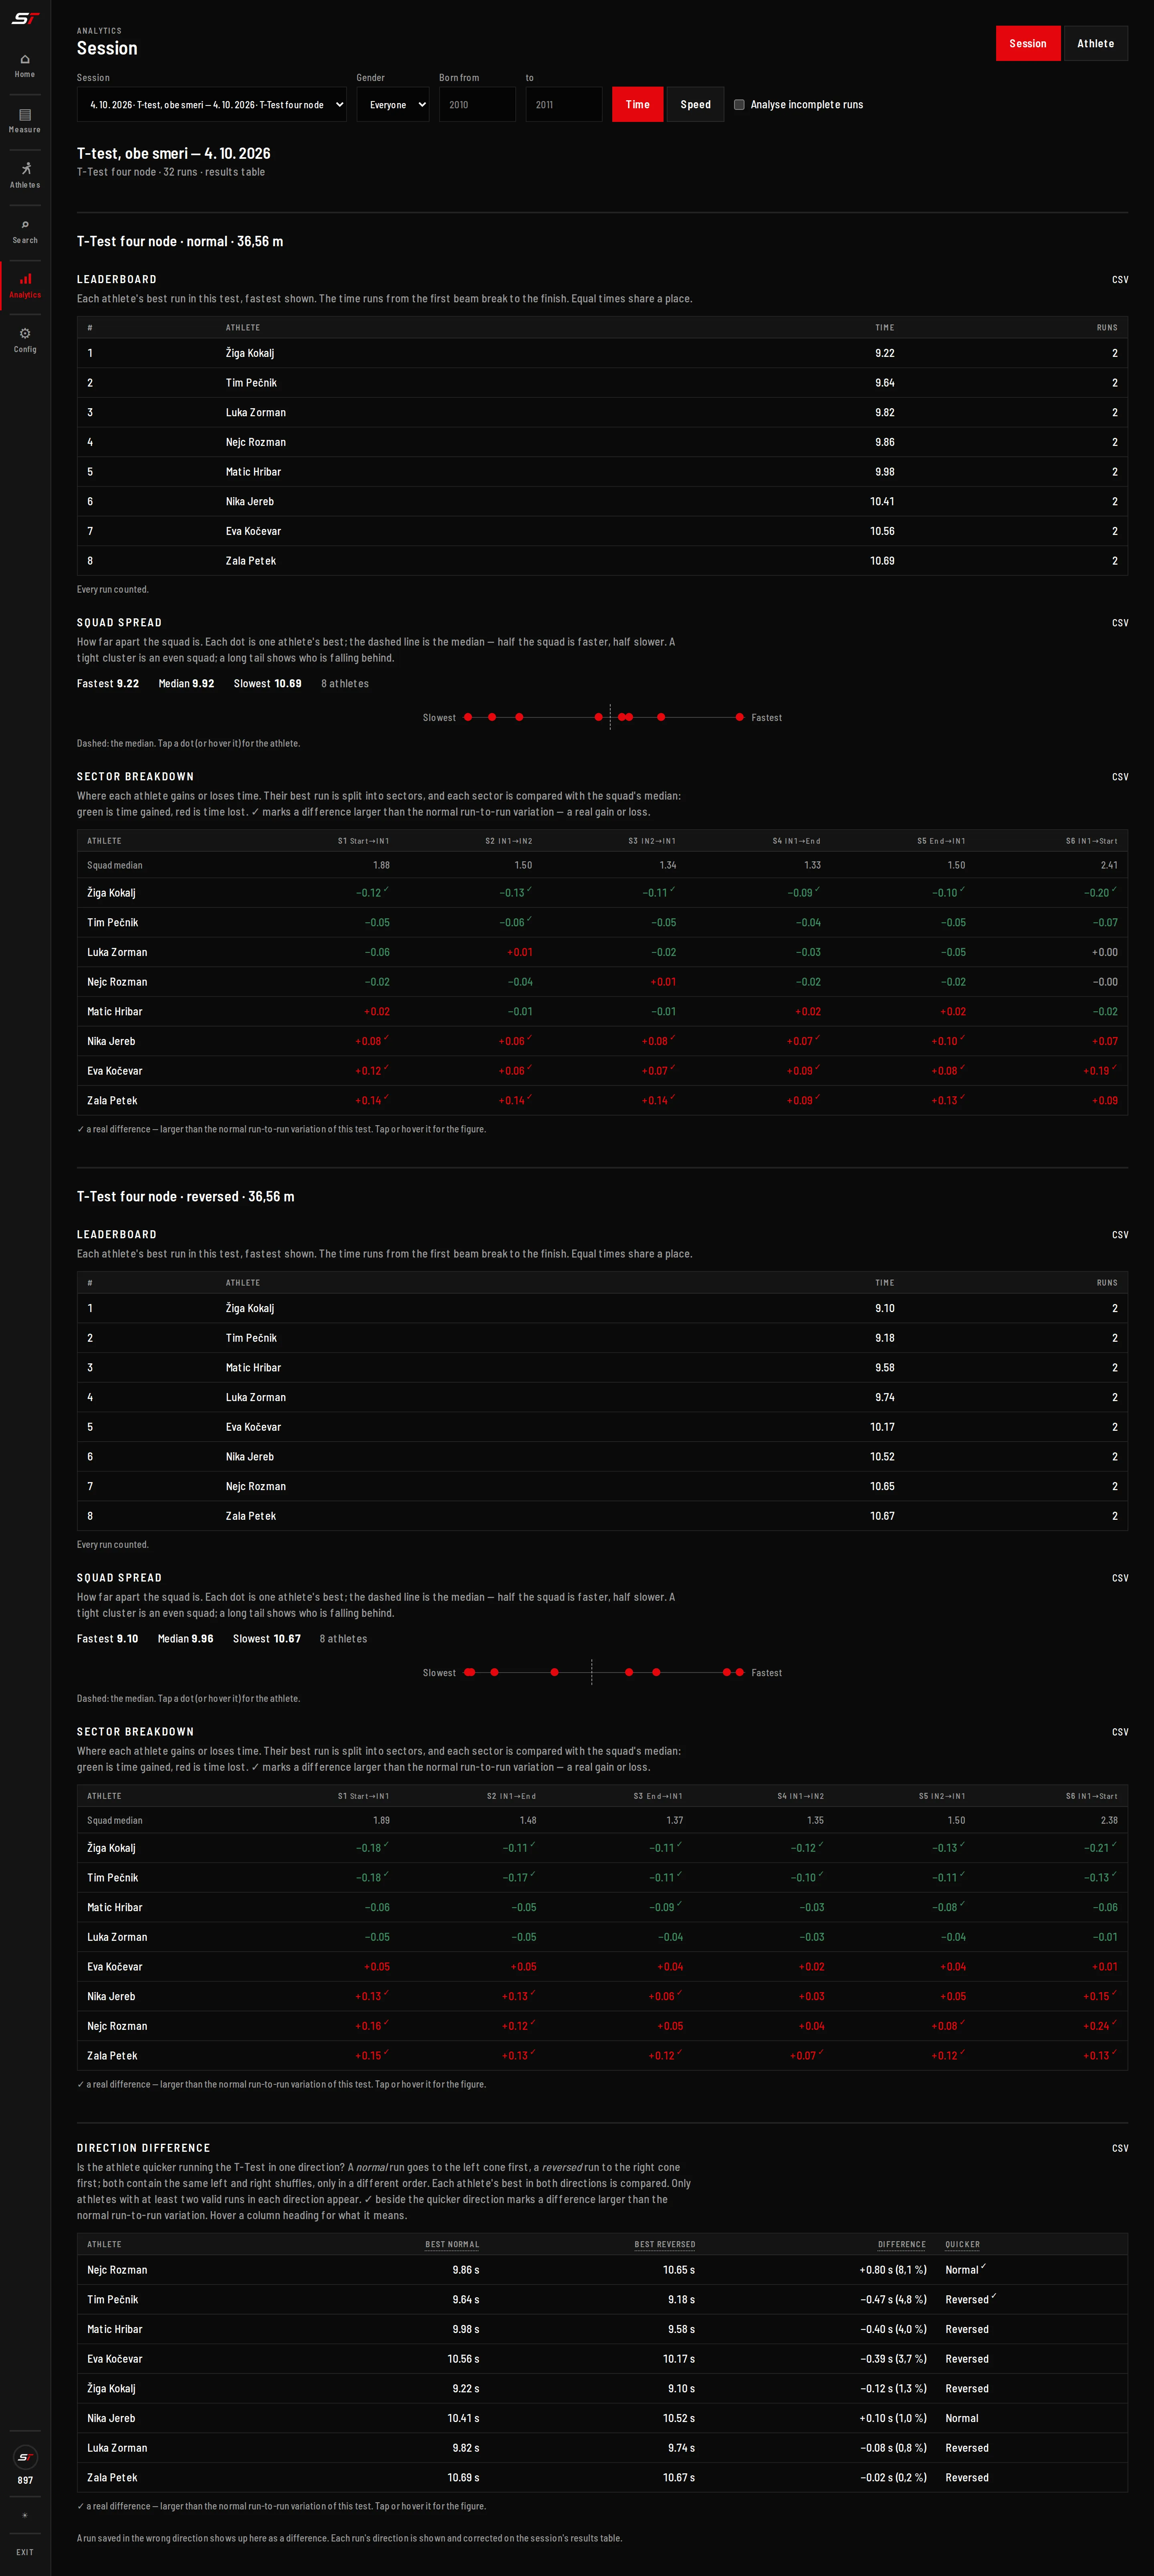Viewport: 1154px width, 2576px height.
Task: Select the Session analytics tab
Action: [1028, 43]
